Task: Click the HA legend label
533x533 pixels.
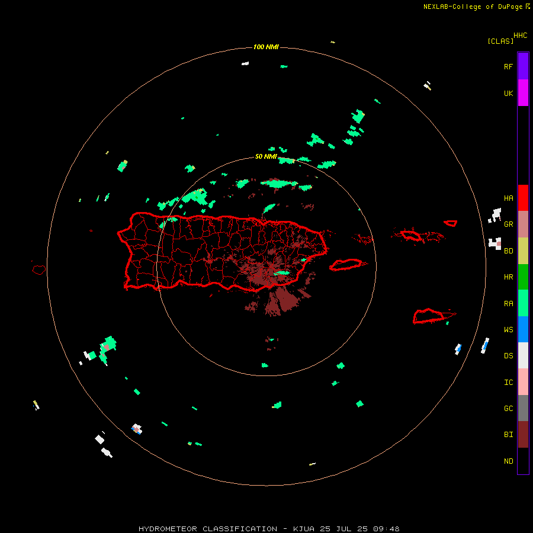Action: [508, 198]
